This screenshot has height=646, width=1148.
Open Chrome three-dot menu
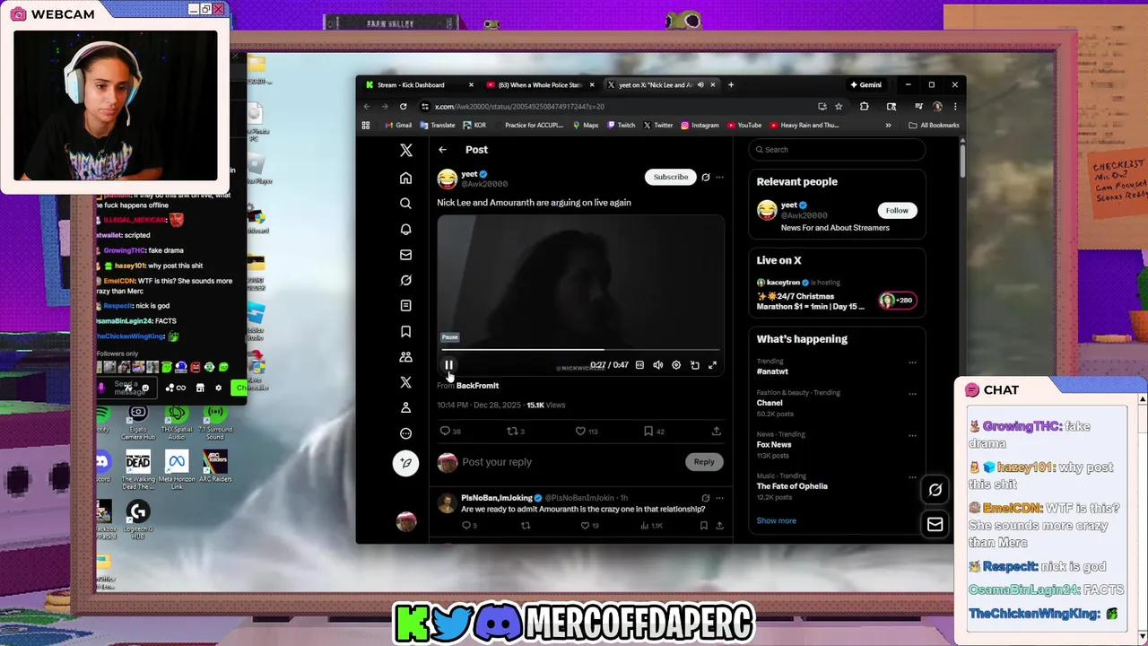pyautogui.click(x=955, y=106)
